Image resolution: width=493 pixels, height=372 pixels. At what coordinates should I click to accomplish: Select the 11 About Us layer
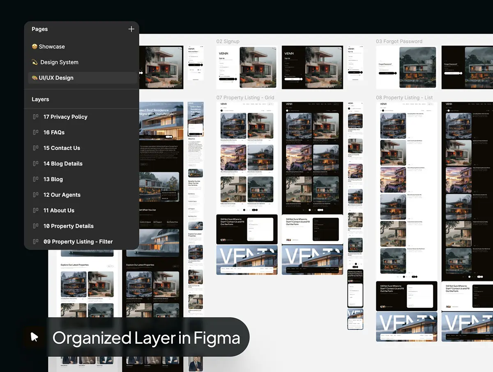(x=59, y=210)
